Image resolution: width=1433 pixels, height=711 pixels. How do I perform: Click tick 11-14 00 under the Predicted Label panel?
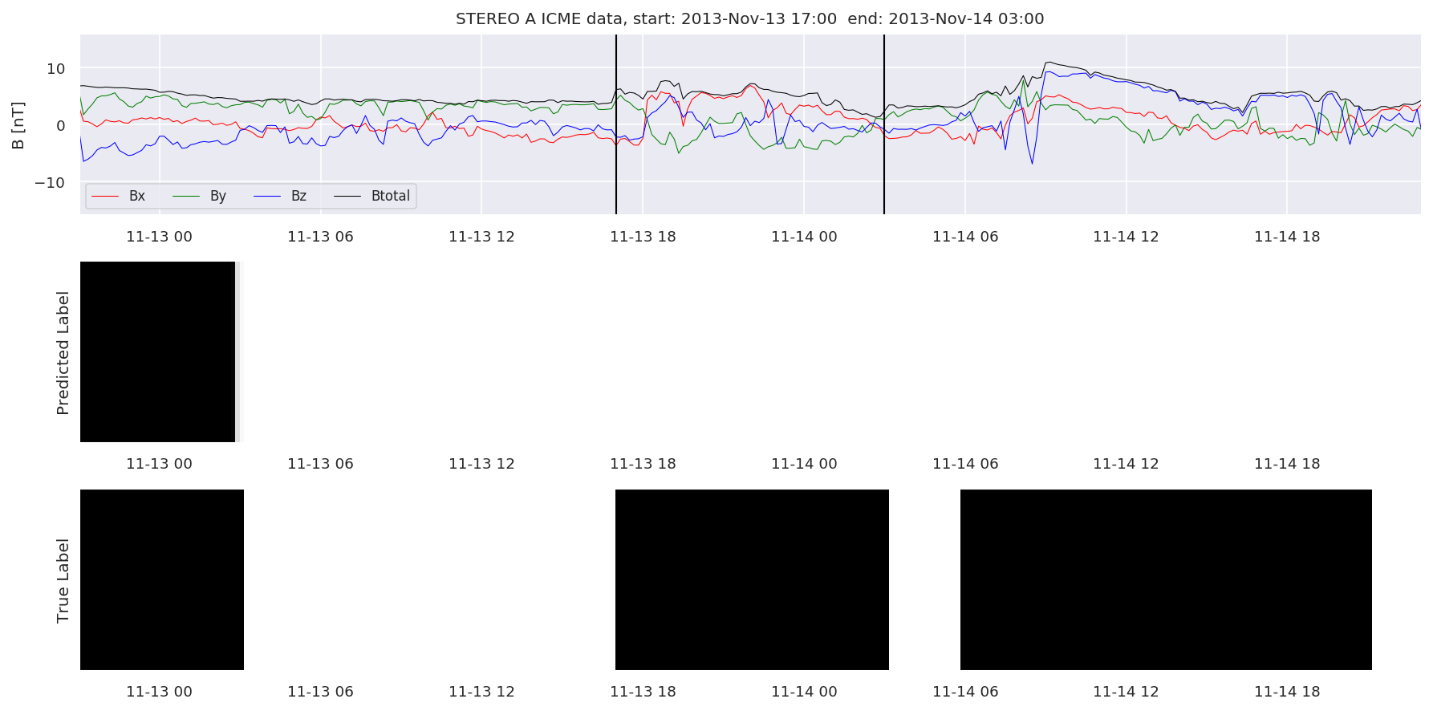(x=804, y=464)
